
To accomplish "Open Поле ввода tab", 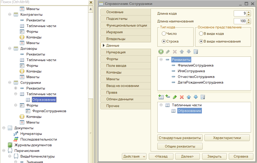I will pyautogui.click(x=126, y=66).
